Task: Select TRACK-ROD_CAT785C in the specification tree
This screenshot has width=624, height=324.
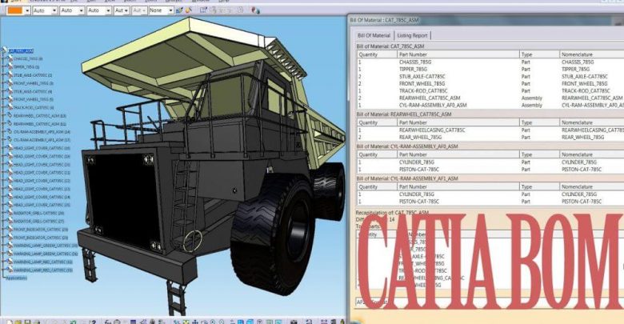Action: 34,107
